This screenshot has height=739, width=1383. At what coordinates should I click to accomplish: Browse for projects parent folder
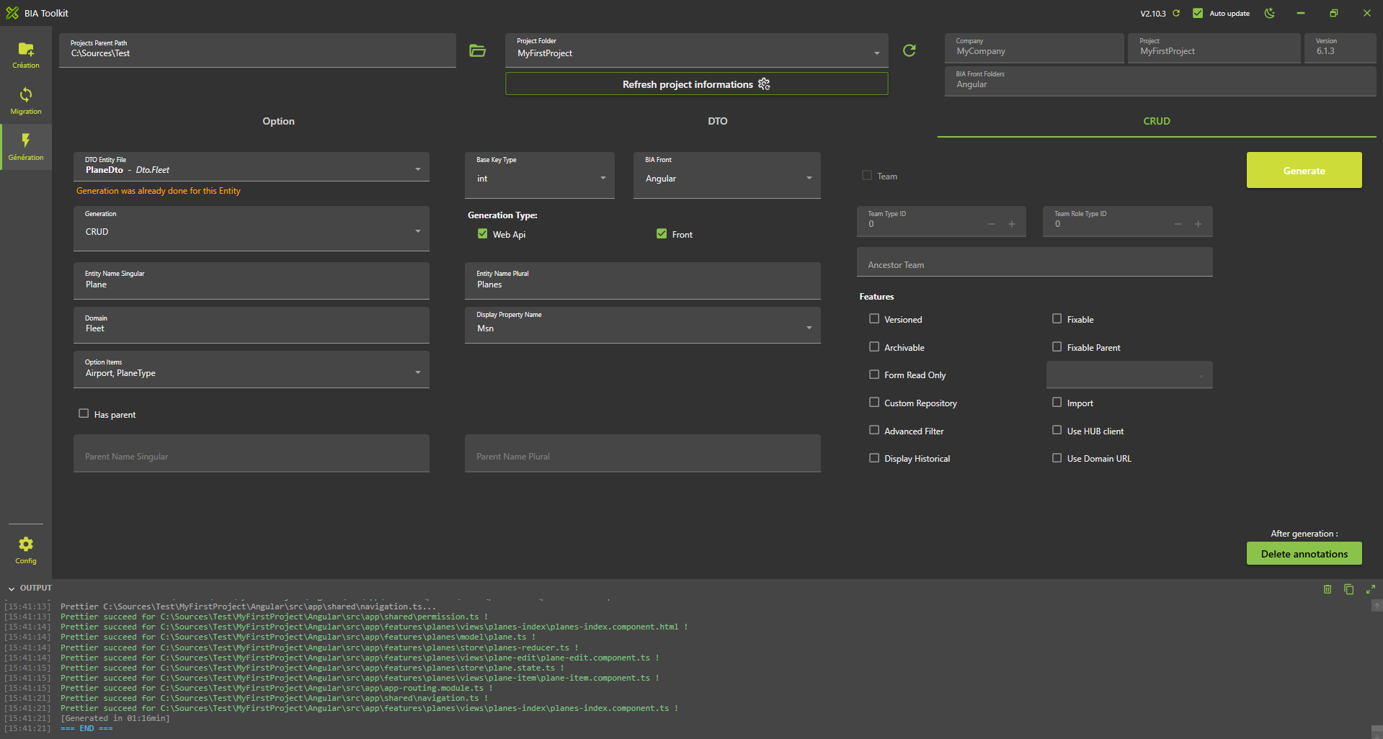pos(478,50)
